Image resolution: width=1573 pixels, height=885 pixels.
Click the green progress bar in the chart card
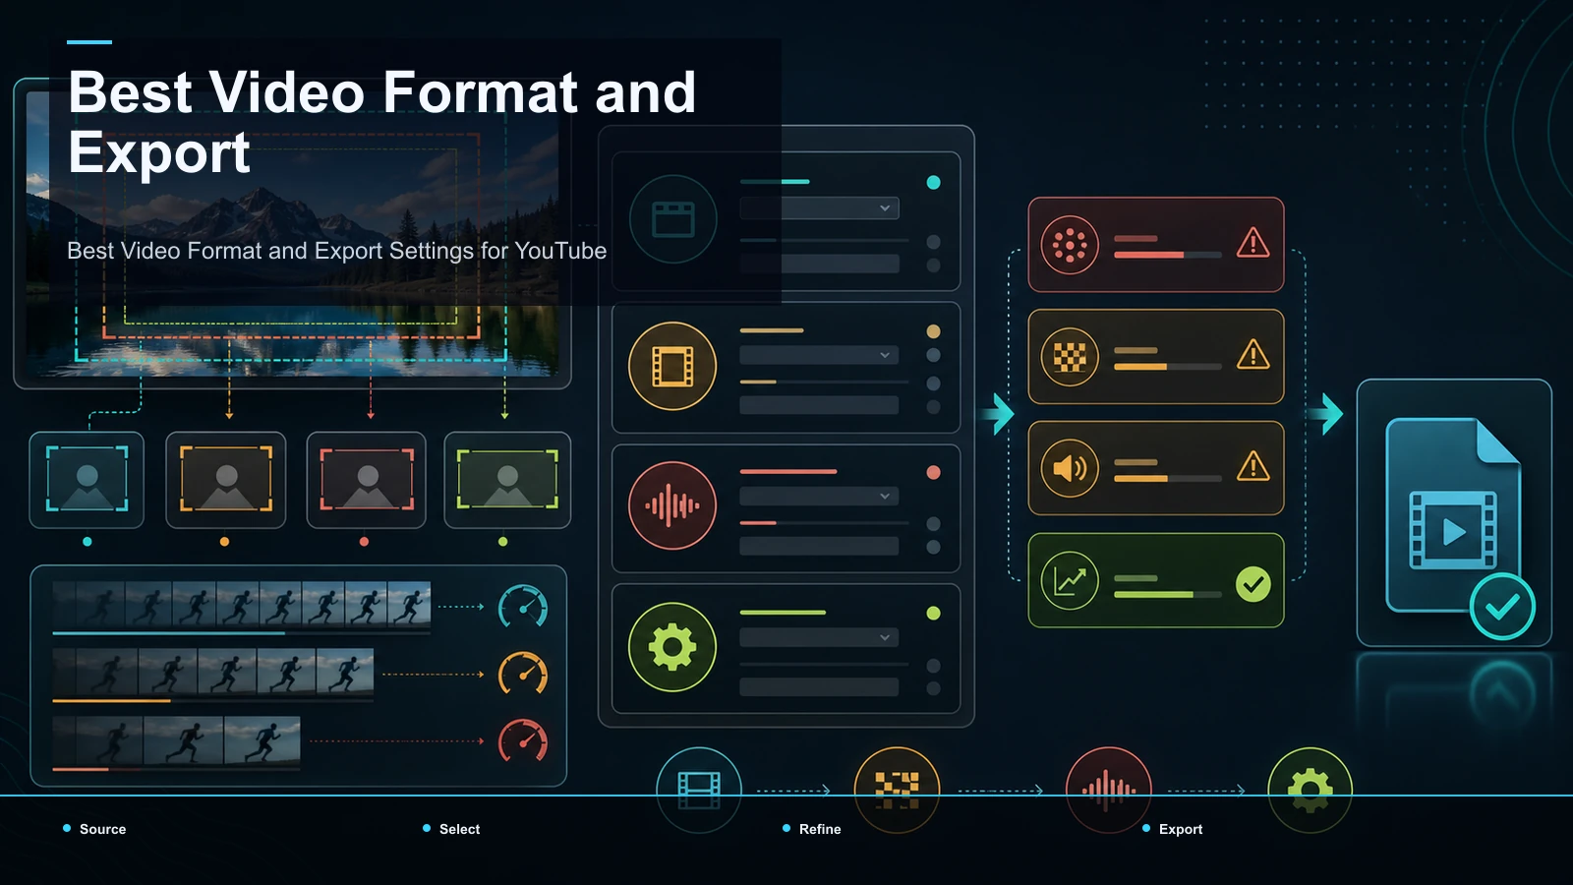pos(1168,594)
